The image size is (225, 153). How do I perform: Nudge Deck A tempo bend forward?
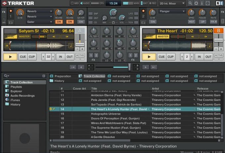pos(67,37)
